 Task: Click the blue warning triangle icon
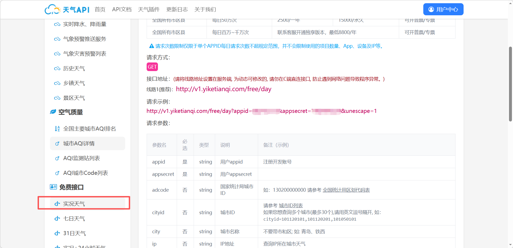(x=151, y=46)
